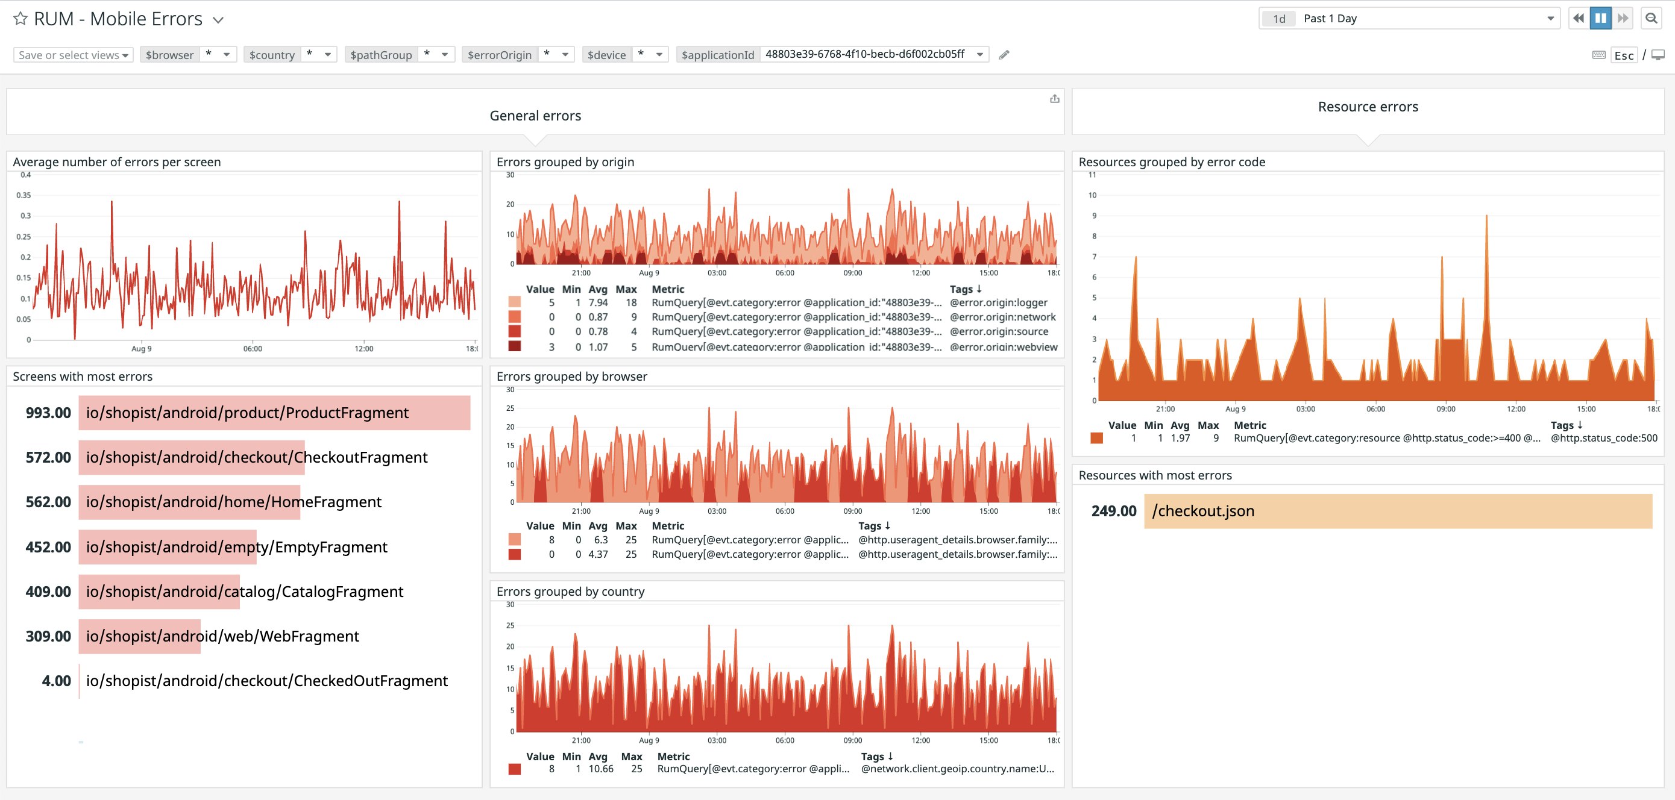This screenshot has height=800, width=1675.
Task: Click the /checkout.json resource bar
Action: click(x=1397, y=511)
